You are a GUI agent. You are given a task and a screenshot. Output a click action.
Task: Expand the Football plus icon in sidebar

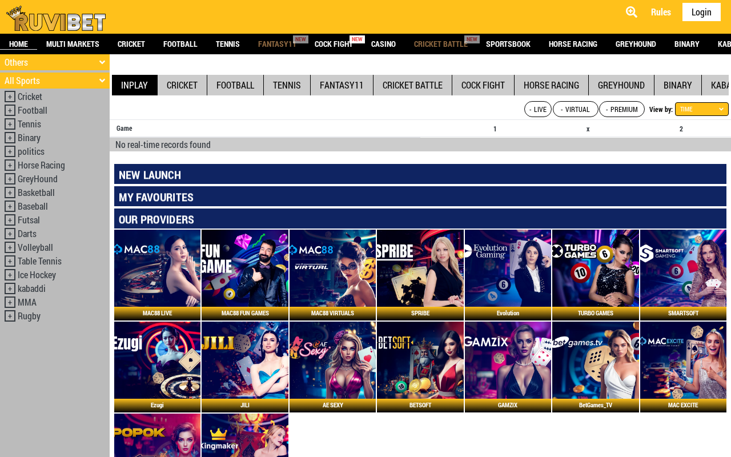10,110
